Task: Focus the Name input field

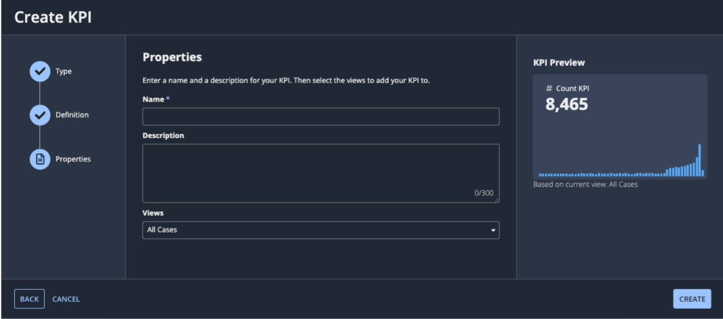Action: click(x=321, y=117)
